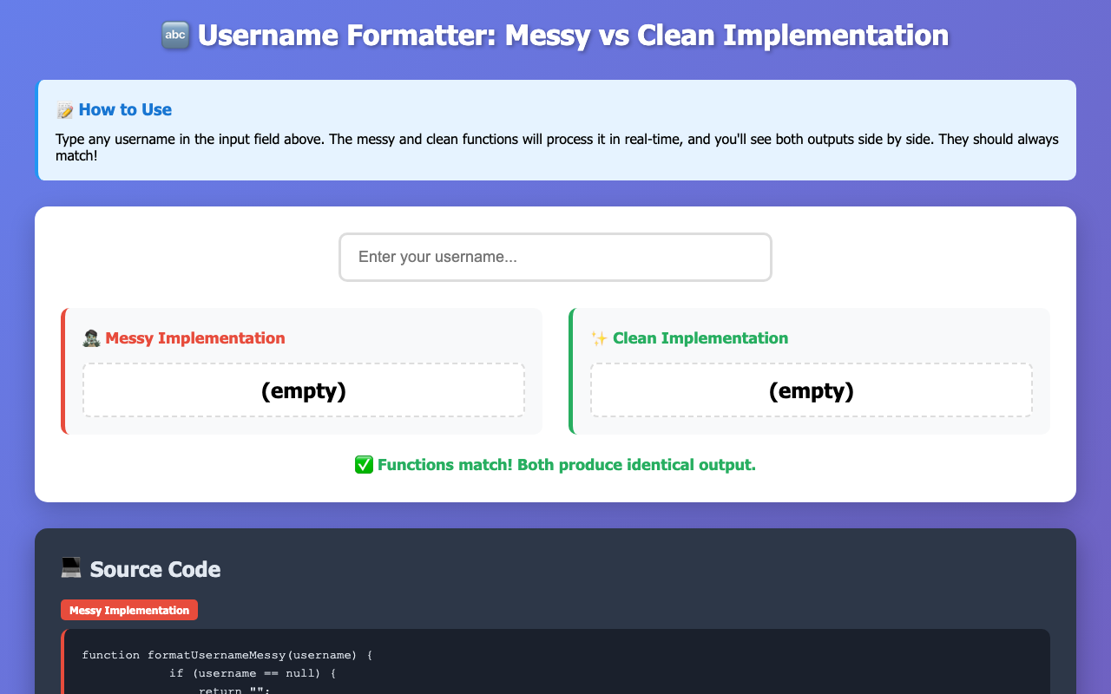The width and height of the screenshot is (1111, 694).
Task: Click the red Messy Implementation badge
Action: pos(129,610)
